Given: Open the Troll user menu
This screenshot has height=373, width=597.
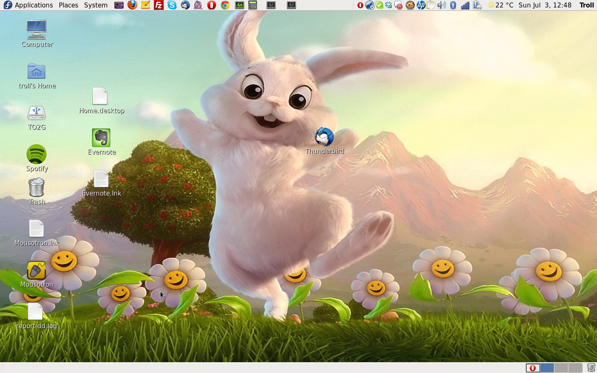Looking at the screenshot, I should pyautogui.click(x=587, y=5).
